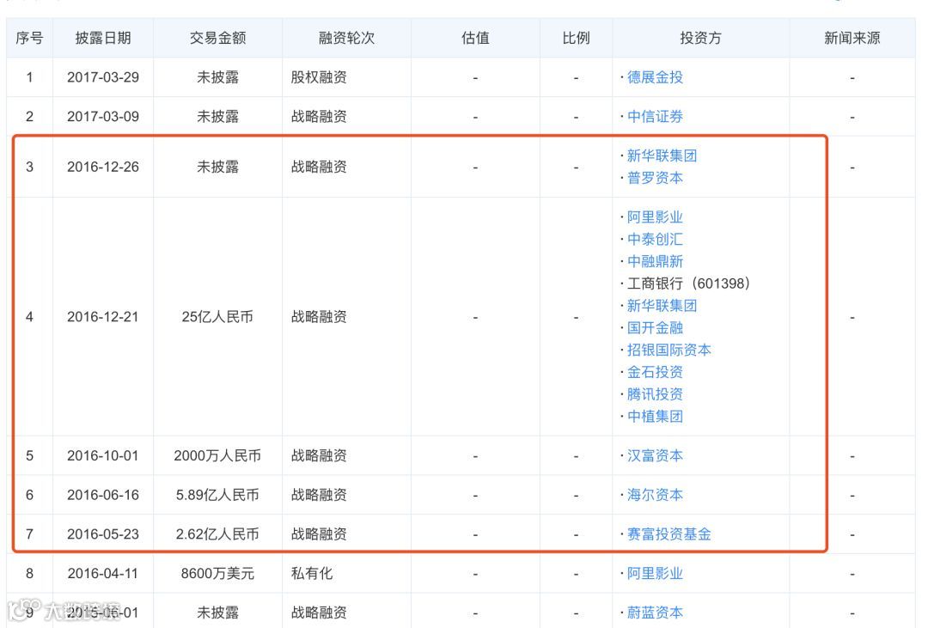Click the 序号 column header

point(29,38)
